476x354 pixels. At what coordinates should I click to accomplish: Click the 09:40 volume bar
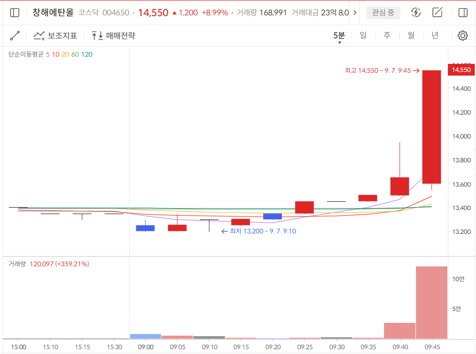click(x=400, y=331)
